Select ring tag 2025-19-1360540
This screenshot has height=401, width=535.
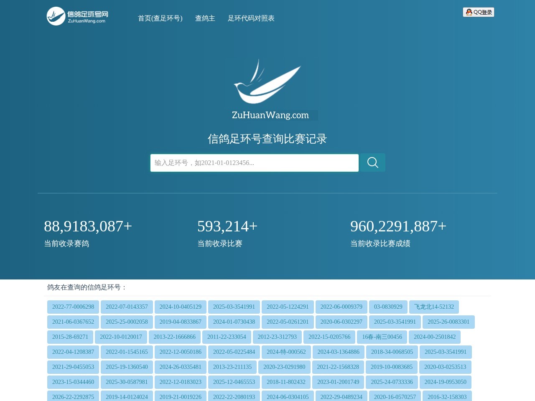click(x=127, y=367)
